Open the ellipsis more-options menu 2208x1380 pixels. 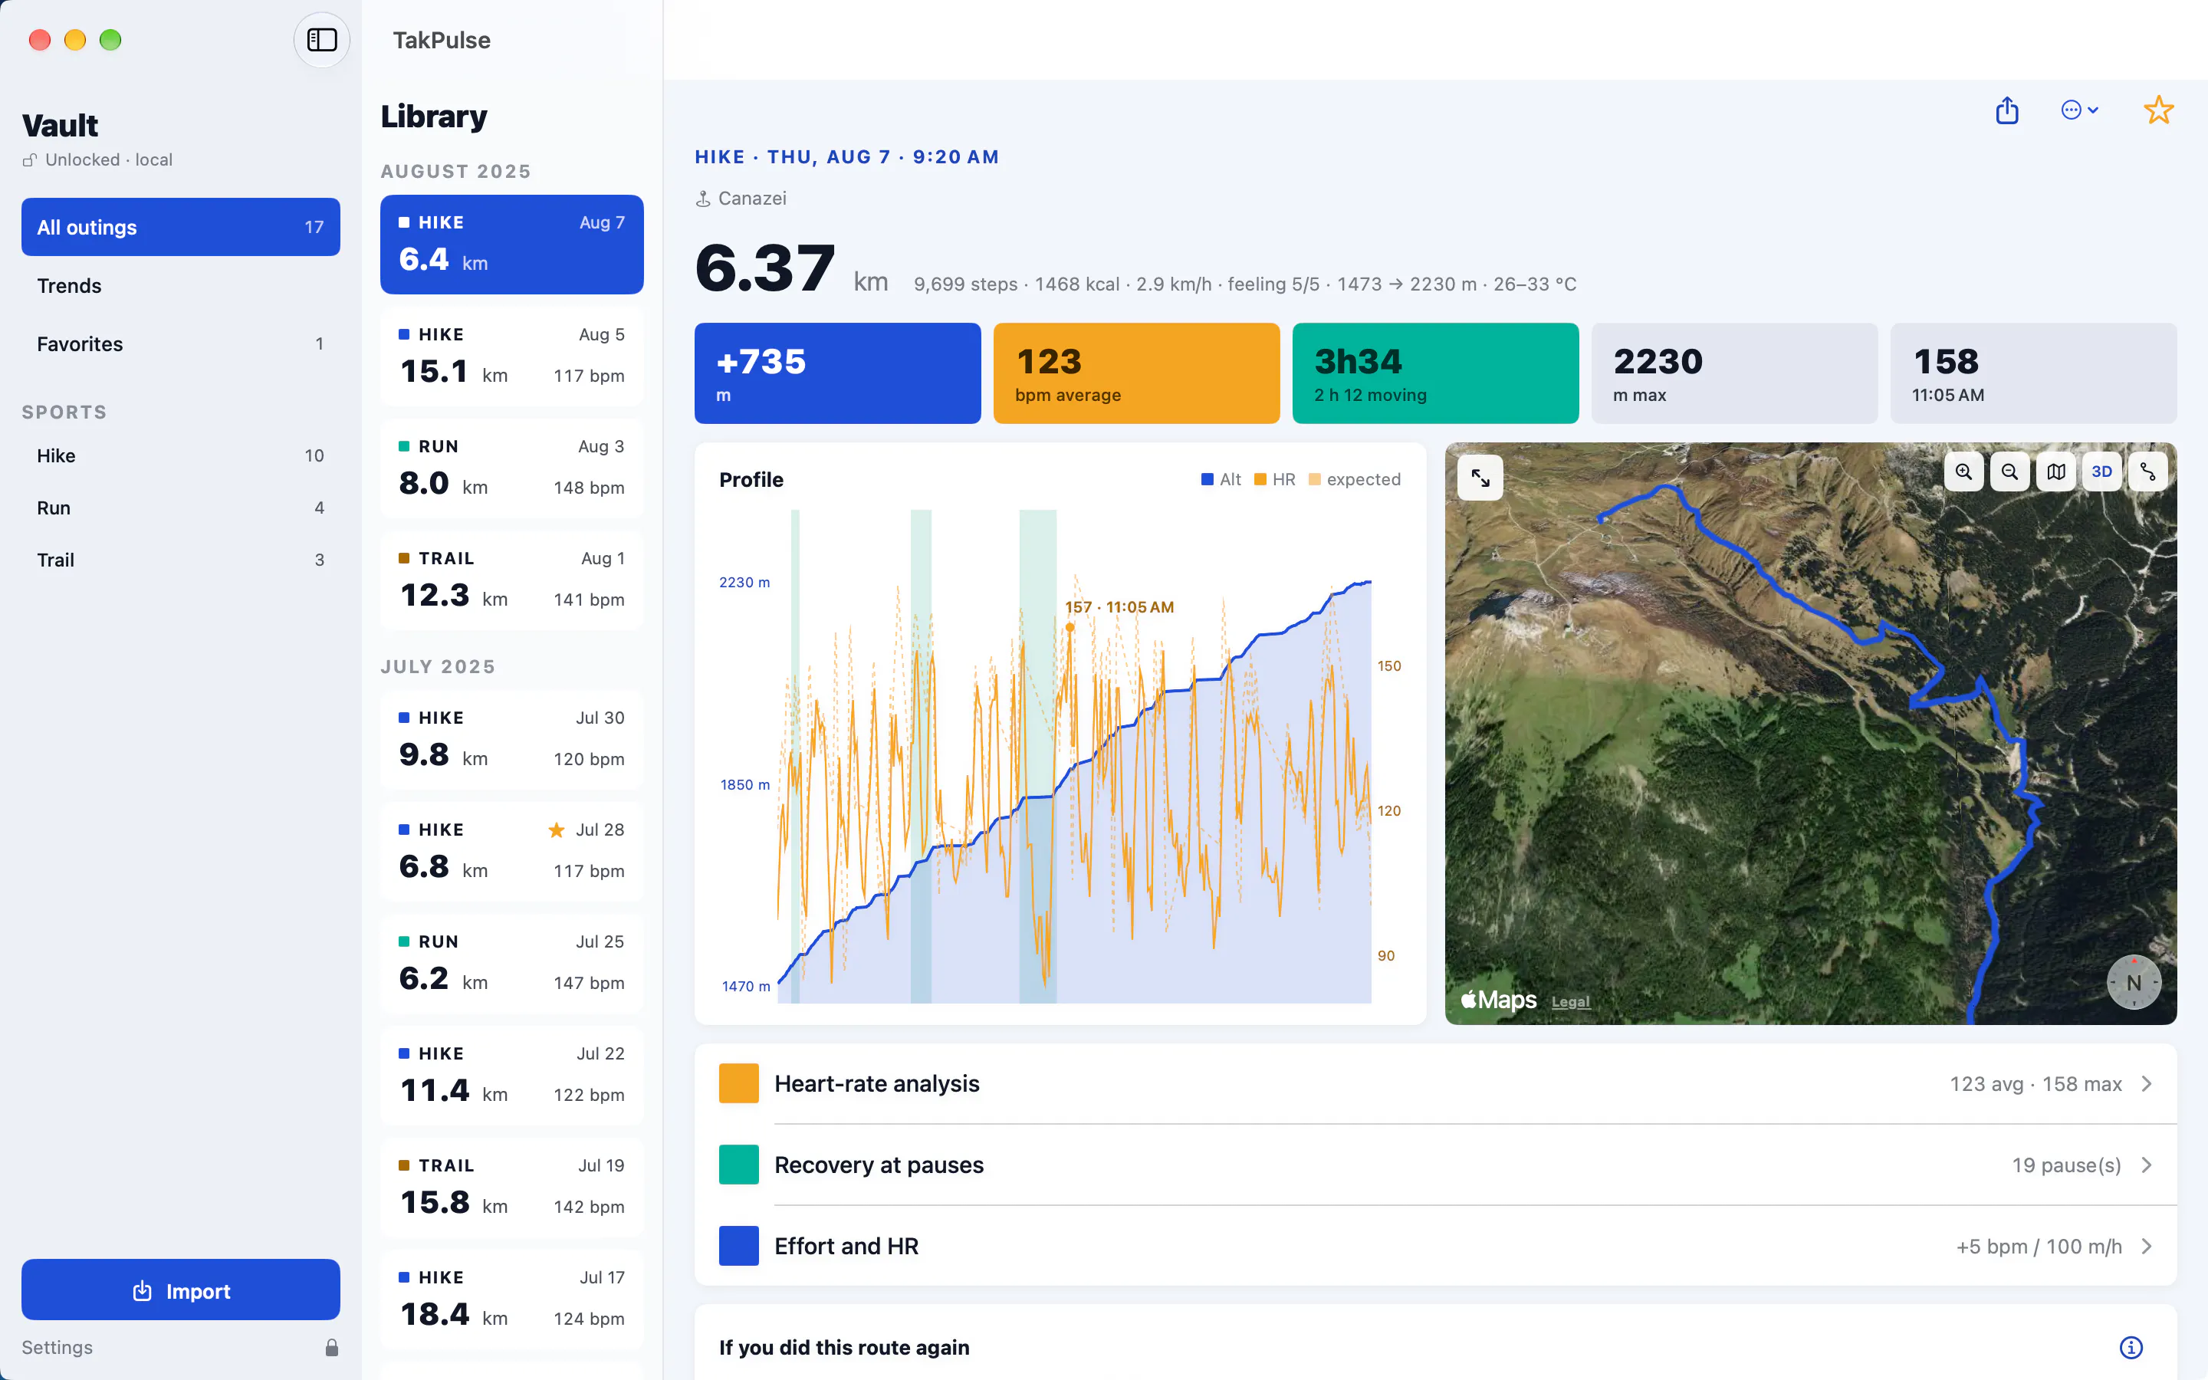point(2079,110)
